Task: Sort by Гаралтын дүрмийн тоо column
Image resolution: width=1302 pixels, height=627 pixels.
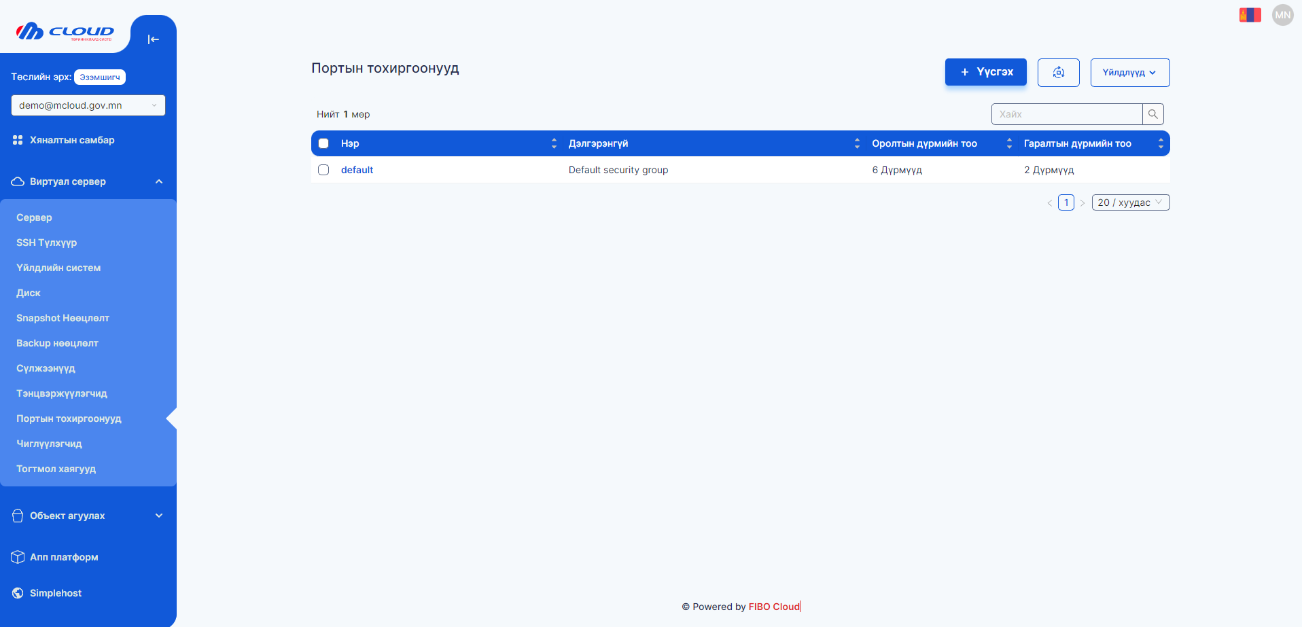Action: click(x=1161, y=143)
